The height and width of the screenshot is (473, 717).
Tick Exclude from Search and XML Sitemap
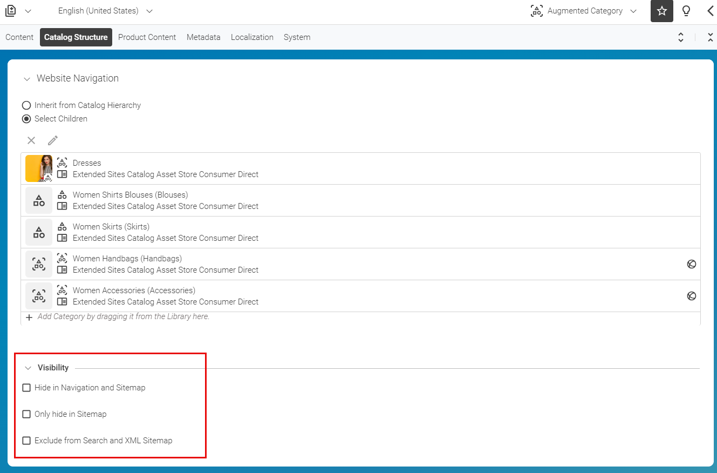(26, 441)
